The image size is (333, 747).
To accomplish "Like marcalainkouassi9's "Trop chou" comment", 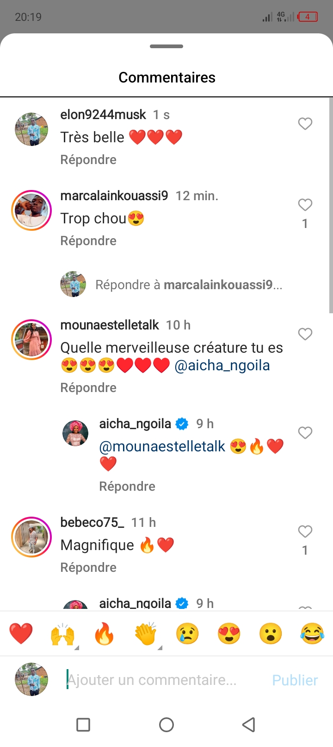I will (x=305, y=205).
